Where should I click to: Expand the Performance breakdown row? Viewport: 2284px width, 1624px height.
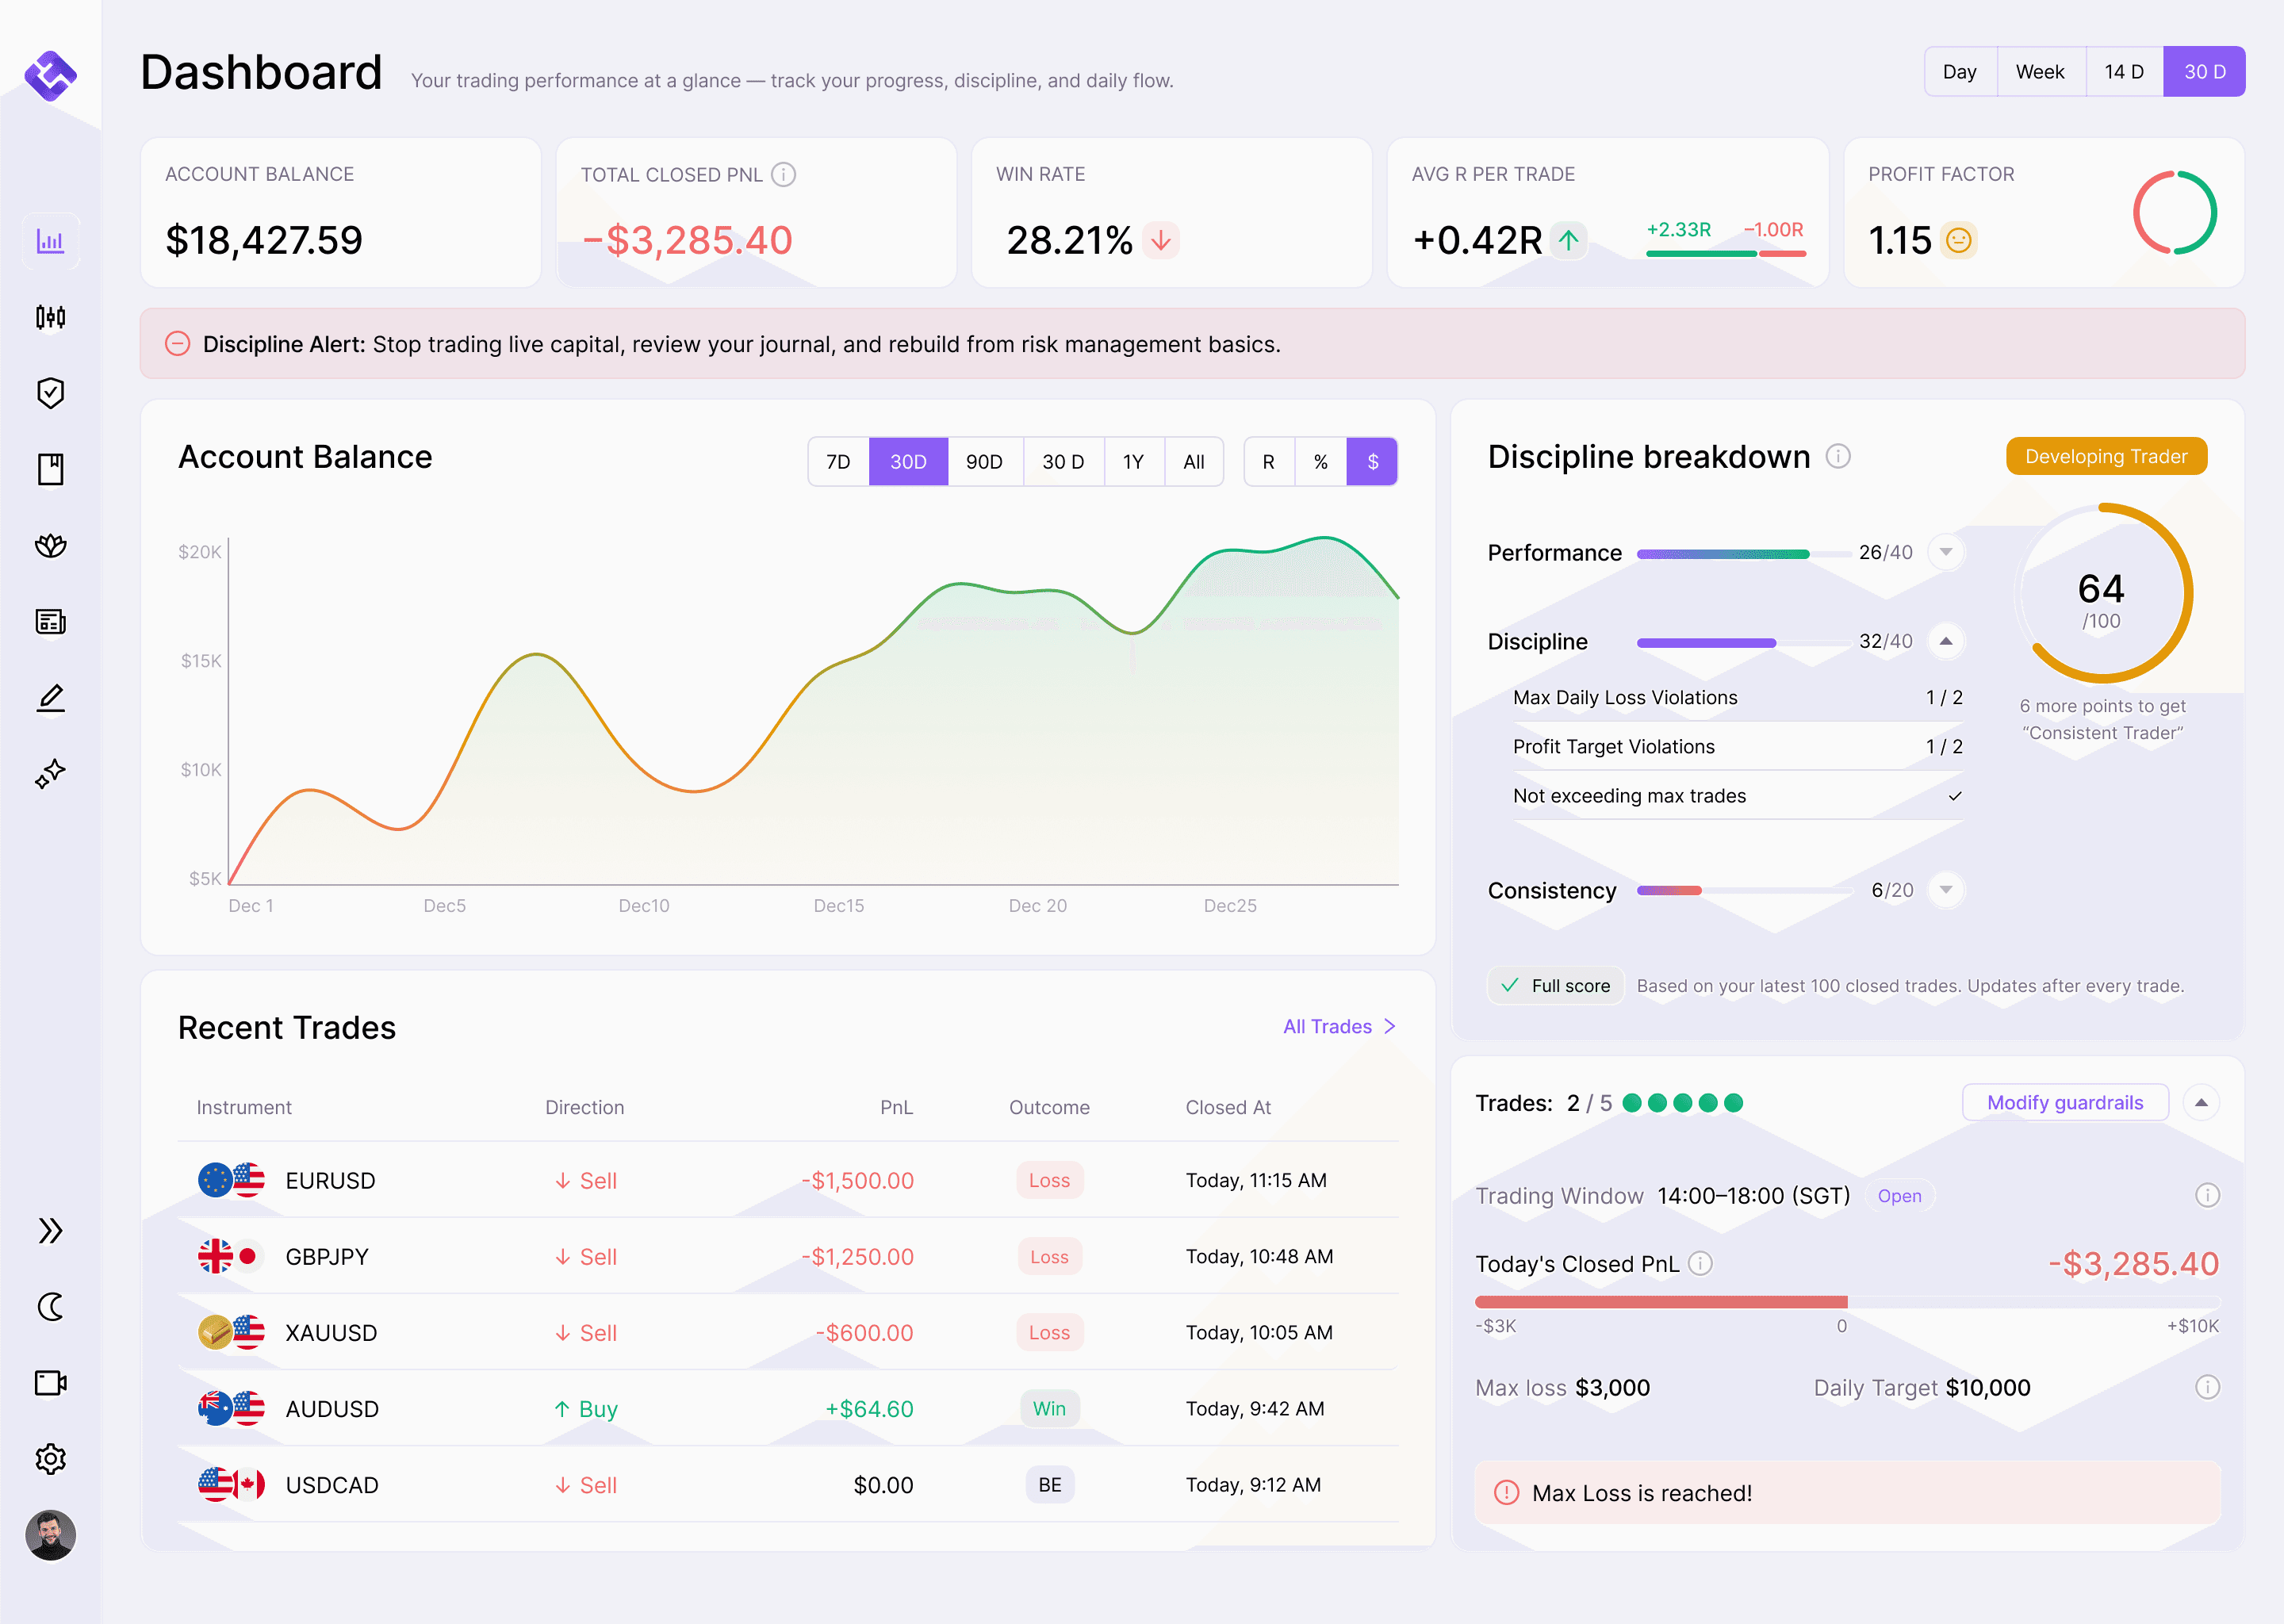point(1945,552)
